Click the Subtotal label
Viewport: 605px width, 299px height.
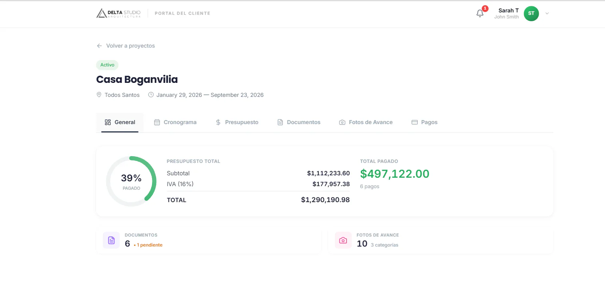pos(178,173)
